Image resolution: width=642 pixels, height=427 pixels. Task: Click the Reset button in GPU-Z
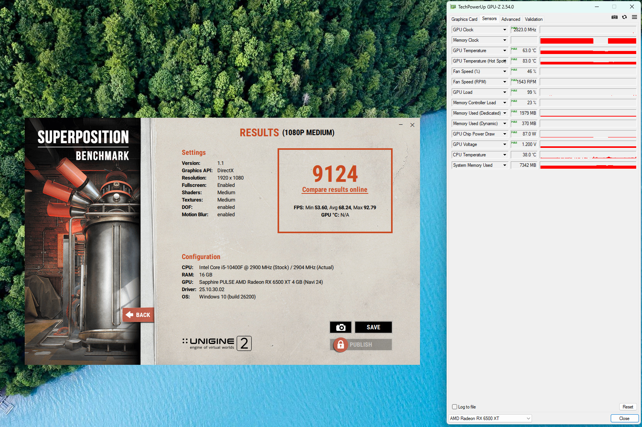tap(628, 407)
